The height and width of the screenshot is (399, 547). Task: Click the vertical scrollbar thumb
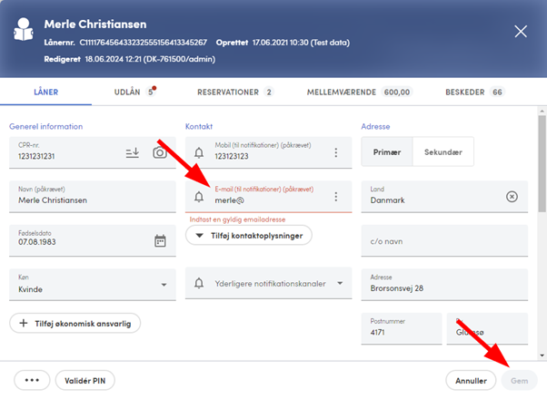(542, 163)
